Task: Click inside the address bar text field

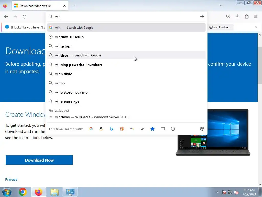Action: pyautogui.click(x=126, y=17)
